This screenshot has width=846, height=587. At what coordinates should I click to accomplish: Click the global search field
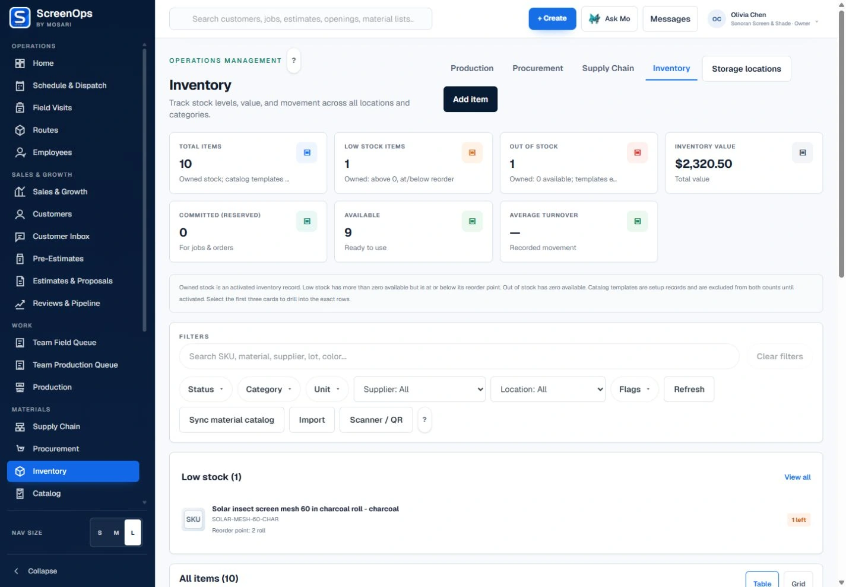pos(300,19)
